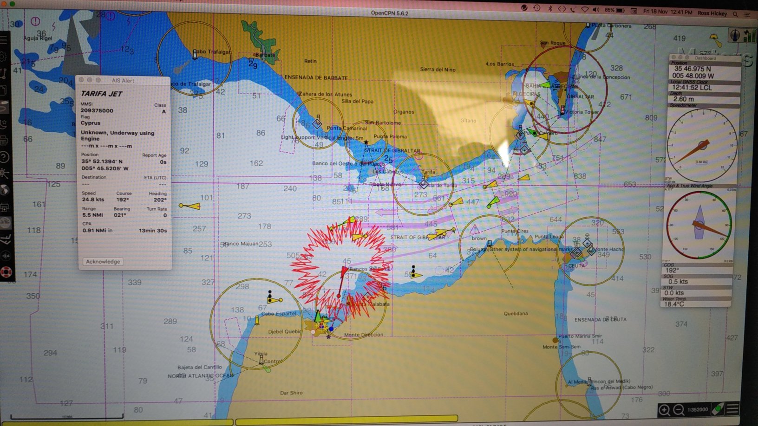Click the SOG value 0.5 kts

678,282
